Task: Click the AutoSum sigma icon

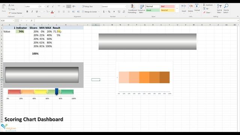Action: click(204, 5)
